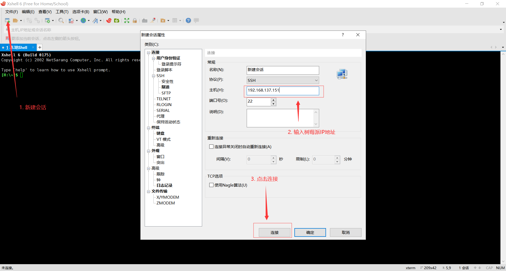Click the Open session folder icon
The width and height of the screenshot is (506, 271).
click(x=16, y=21)
